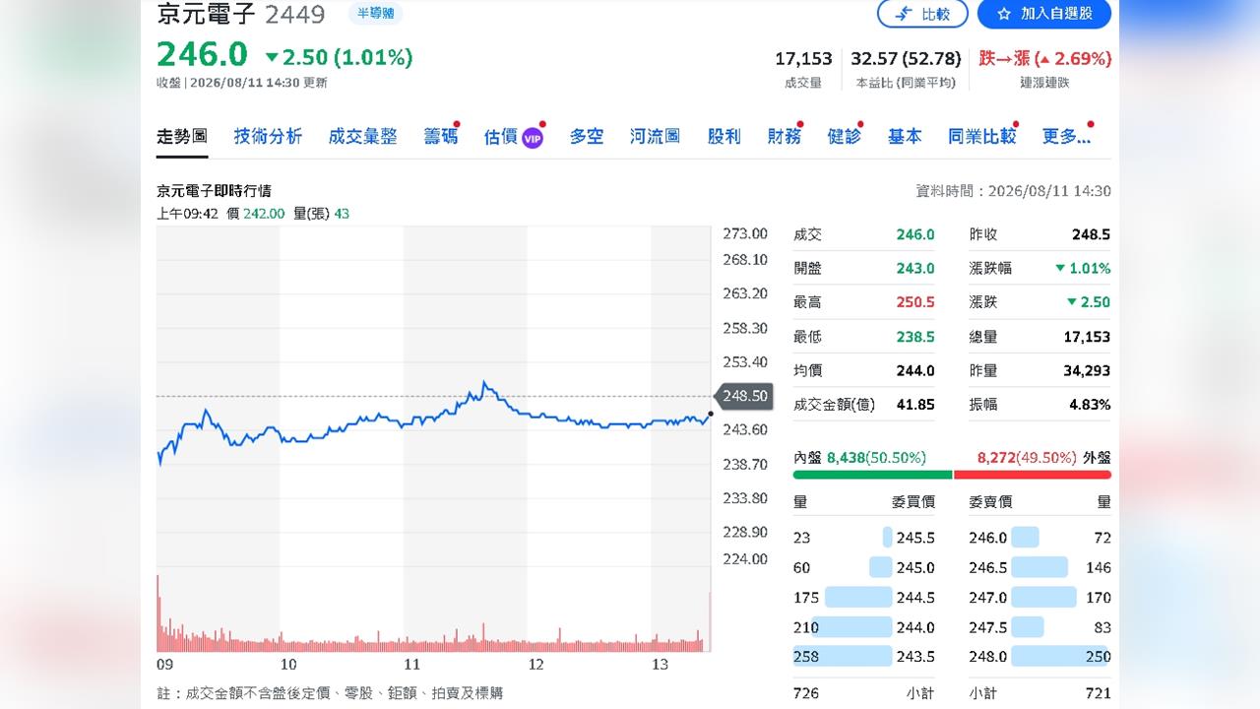Viewport: 1260px width, 709px height.
Task: Click the 成交金額(億) 41.85 value
Action: (x=916, y=405)
